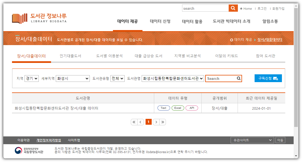Screen dimensions: 302x162
Task: Open the 세부지역 dropdown showing 화성시
Action: click(73, 78)
